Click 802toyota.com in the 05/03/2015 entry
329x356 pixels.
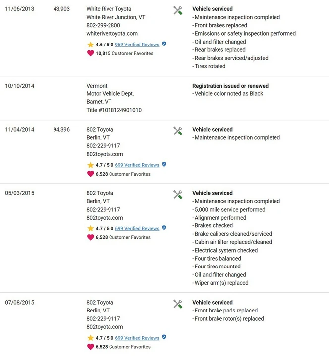click(105, 218)
